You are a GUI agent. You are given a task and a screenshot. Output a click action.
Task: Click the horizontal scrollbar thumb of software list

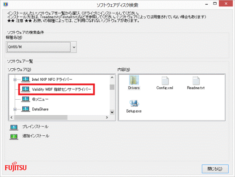point(41,117)
